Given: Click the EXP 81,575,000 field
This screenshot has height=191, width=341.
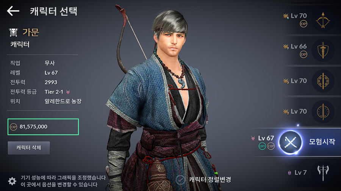Looking at the screenshot, I should coord(43,127).
